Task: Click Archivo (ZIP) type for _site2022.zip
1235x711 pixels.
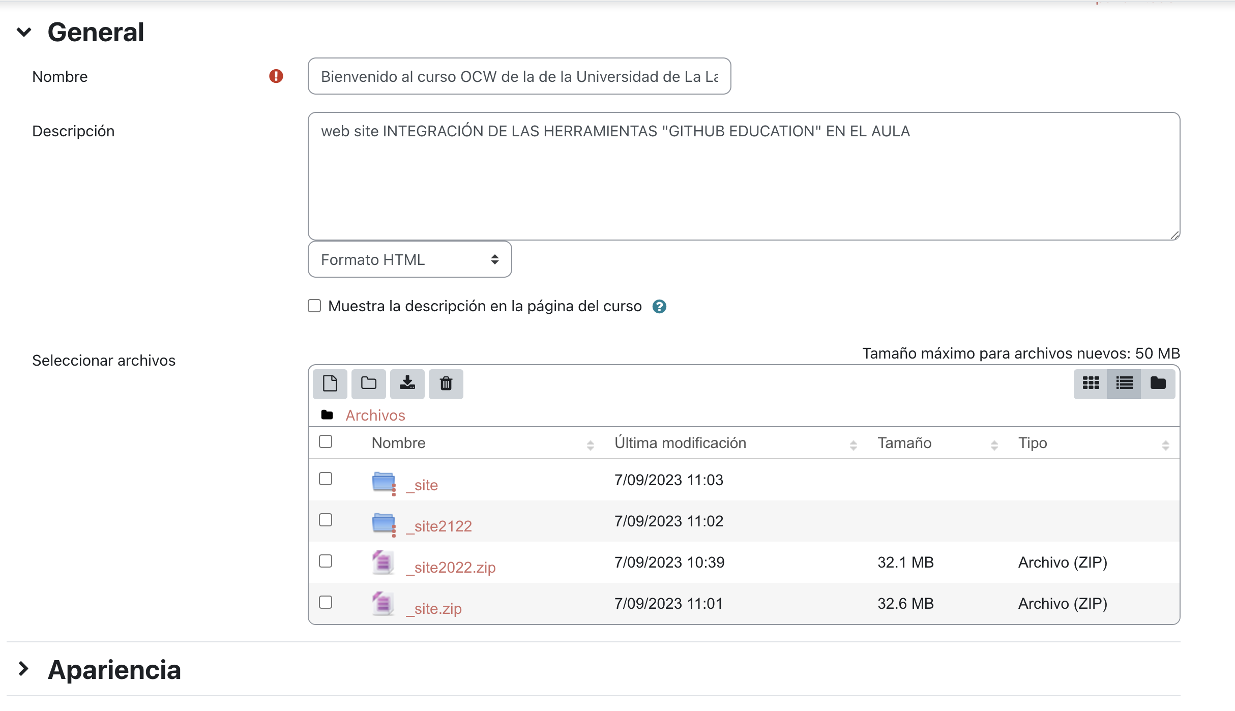Action: point(1063,562)
